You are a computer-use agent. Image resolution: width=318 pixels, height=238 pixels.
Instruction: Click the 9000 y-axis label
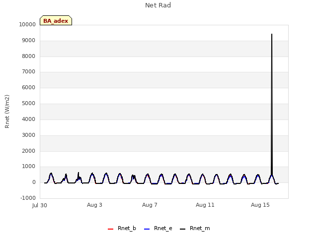click(x=29, y=41)
